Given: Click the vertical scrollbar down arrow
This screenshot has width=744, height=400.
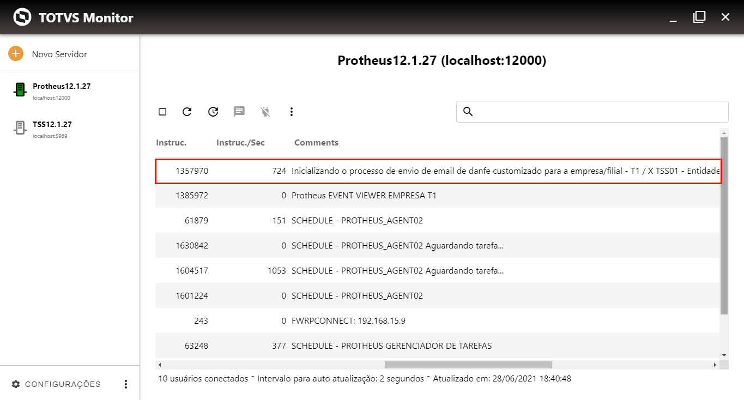Looking at the screenshot, I should coord(724,355).
